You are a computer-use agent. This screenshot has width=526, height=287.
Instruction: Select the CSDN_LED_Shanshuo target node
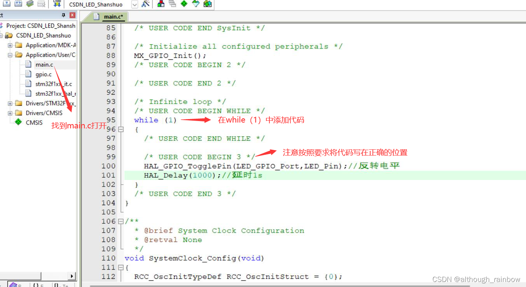coord(44,35)
